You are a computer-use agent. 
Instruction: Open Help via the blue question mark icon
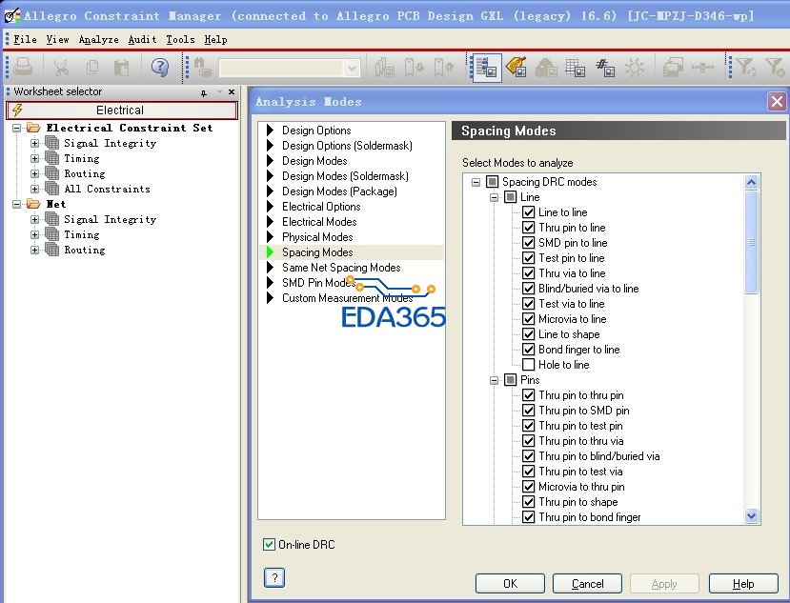[x=160, y=67]
